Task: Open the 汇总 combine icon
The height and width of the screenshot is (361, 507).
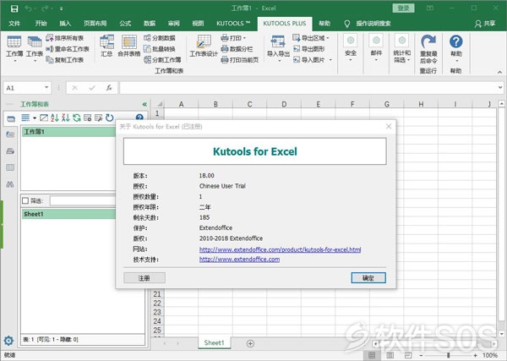Action: tap(106, 46)
